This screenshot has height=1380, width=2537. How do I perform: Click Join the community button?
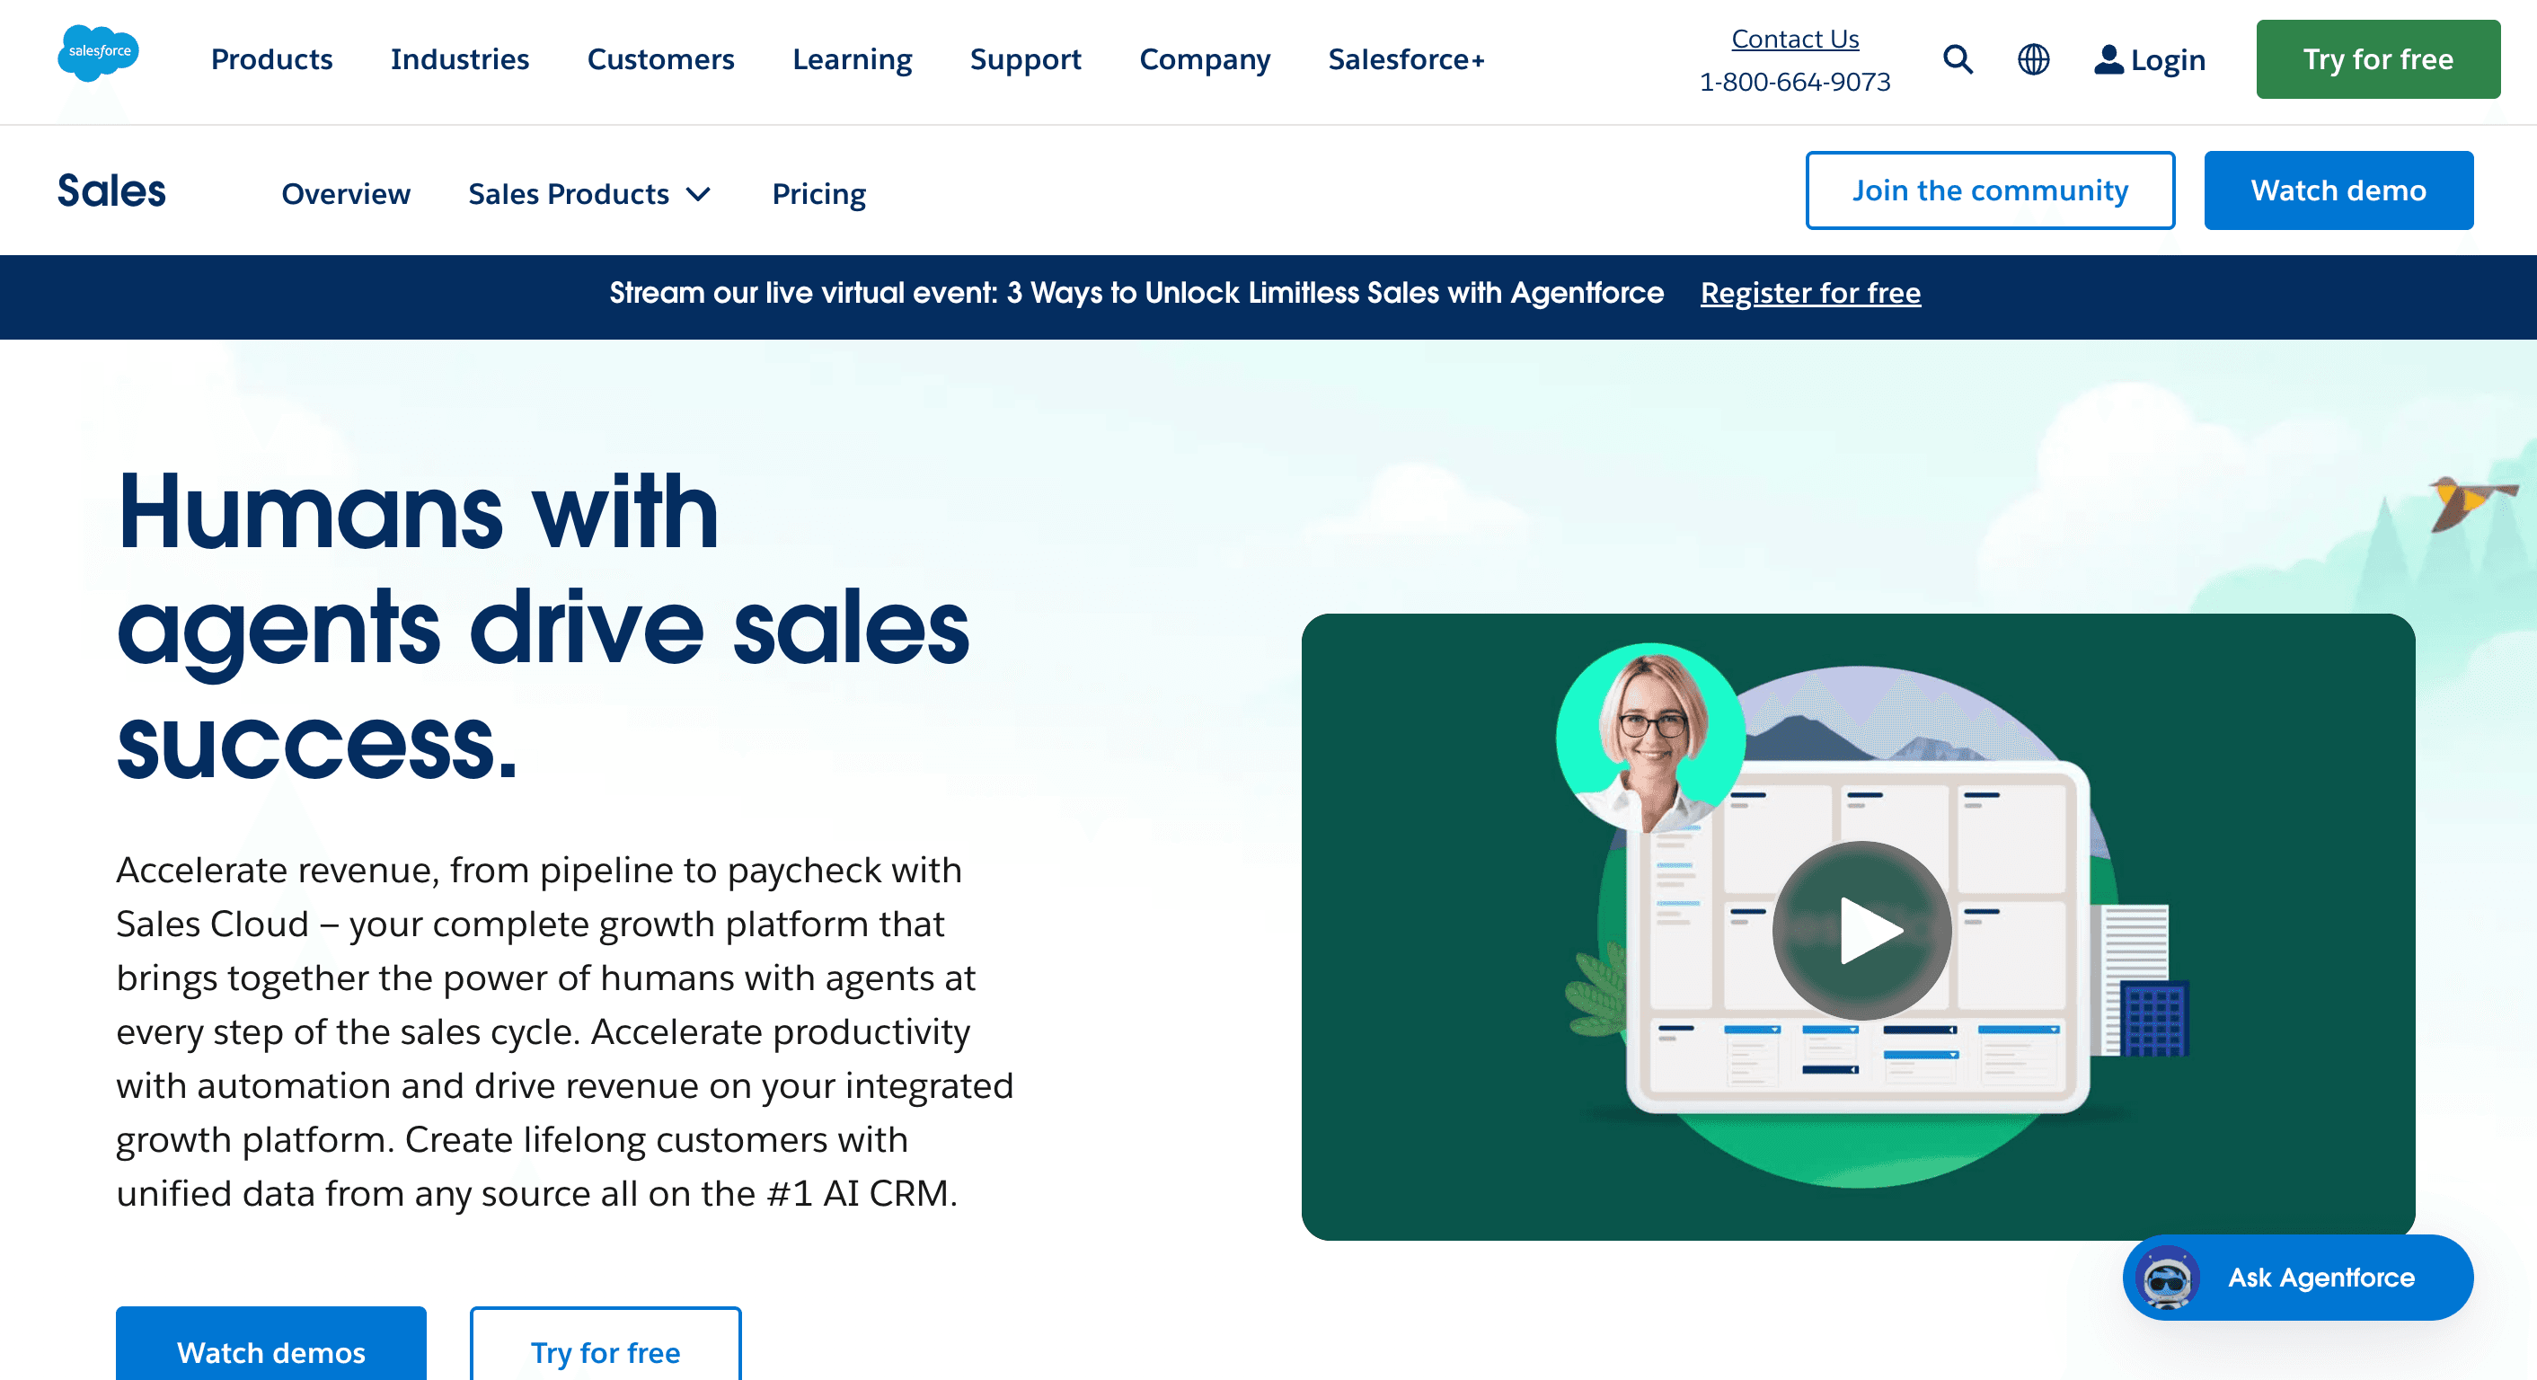1989,190
